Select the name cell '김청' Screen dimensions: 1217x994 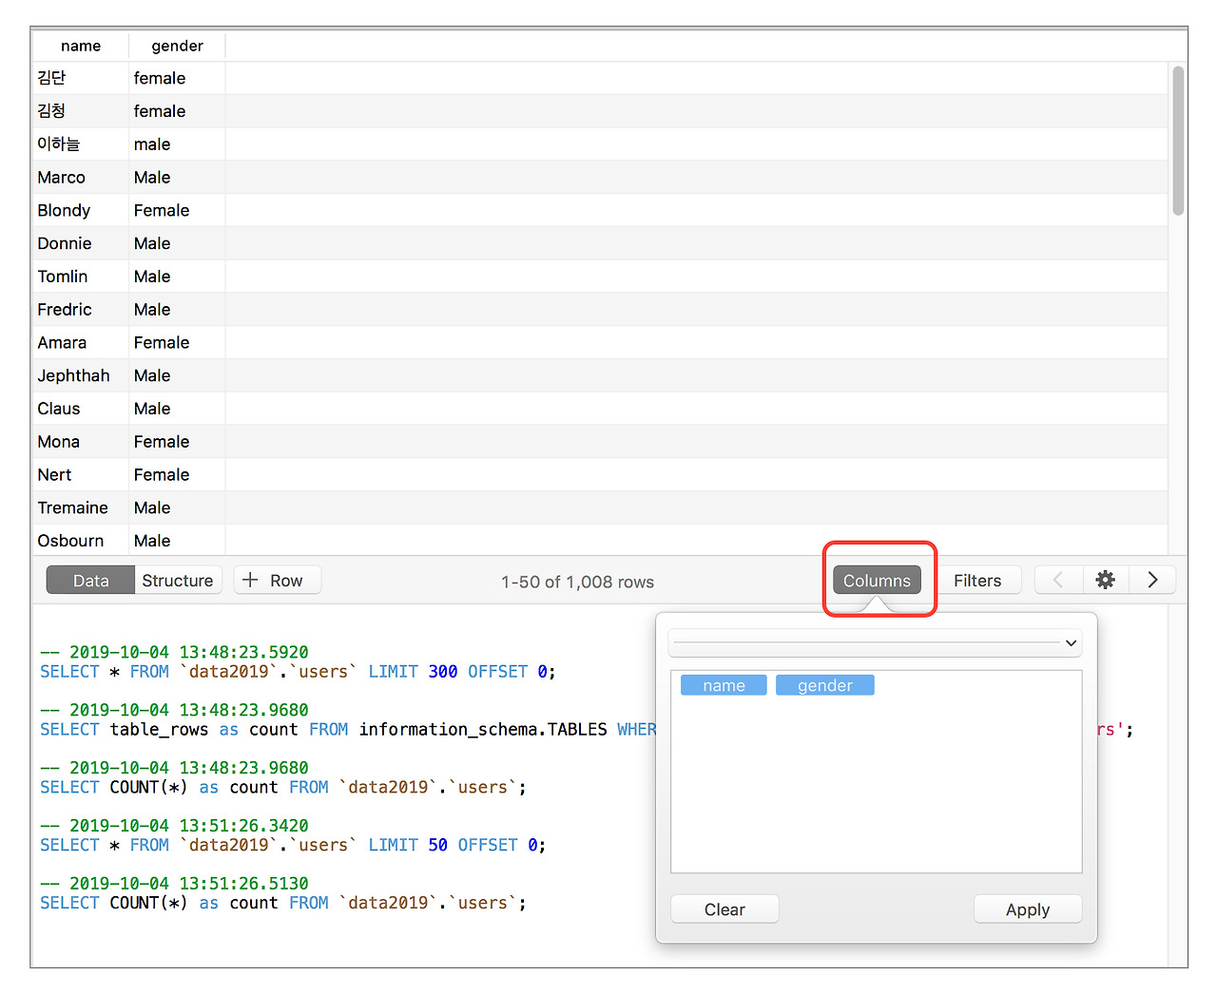[81, 111]
